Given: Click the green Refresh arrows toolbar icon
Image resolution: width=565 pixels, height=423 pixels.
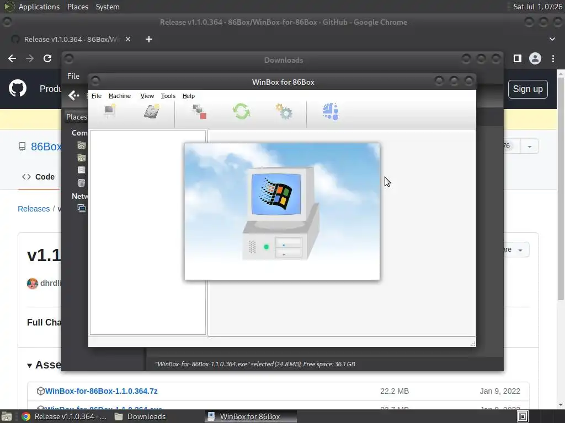Looking at the screenshot, I should tap(241, 111).
